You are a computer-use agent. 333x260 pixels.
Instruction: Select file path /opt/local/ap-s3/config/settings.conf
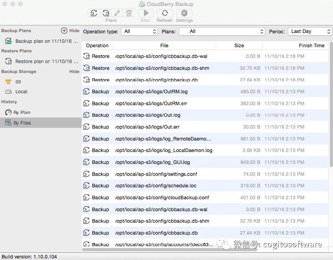click(156, 174)
